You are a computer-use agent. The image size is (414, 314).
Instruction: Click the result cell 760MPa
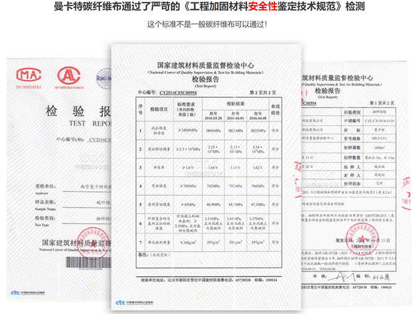pos(258,186)
